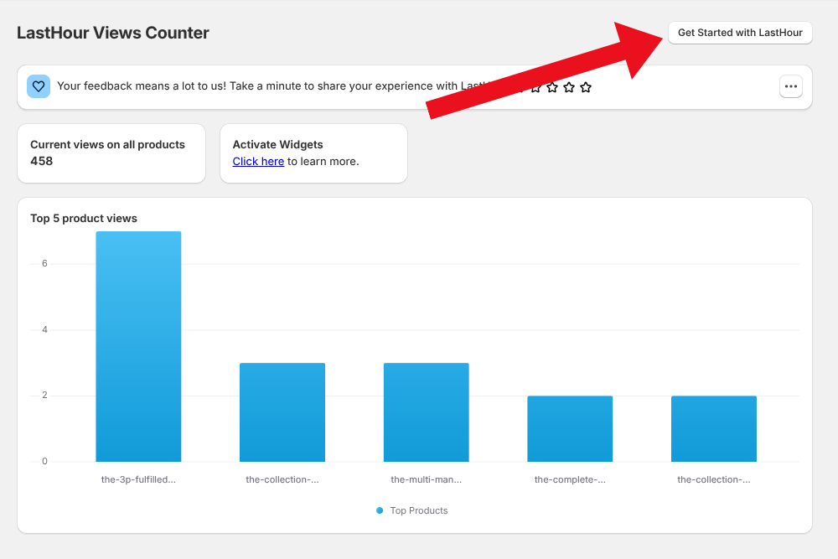
Task: Toggle the Top Products legend series
Action: pyautogui.click(x=418, y=510)
